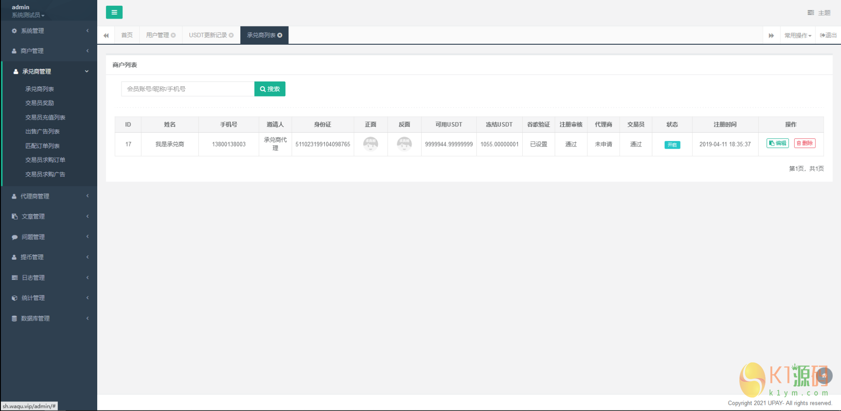Click the phone number 13800138003
This screenshot has width=841, height=411.
click(x=228, y=144)
